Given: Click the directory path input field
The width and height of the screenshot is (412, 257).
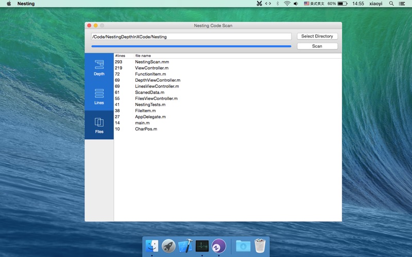Looking at the screenshot, I should tap(191, 36).
